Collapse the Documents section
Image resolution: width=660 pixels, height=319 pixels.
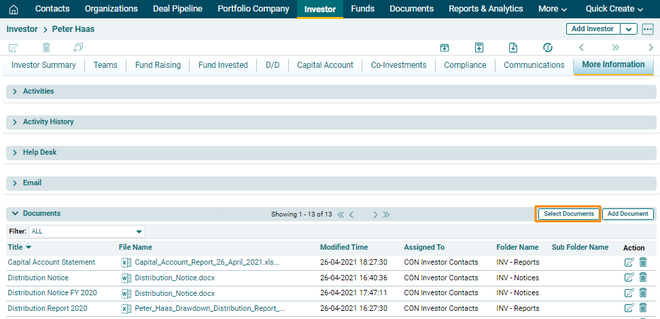pyautogui.click(x=15, y=214)
